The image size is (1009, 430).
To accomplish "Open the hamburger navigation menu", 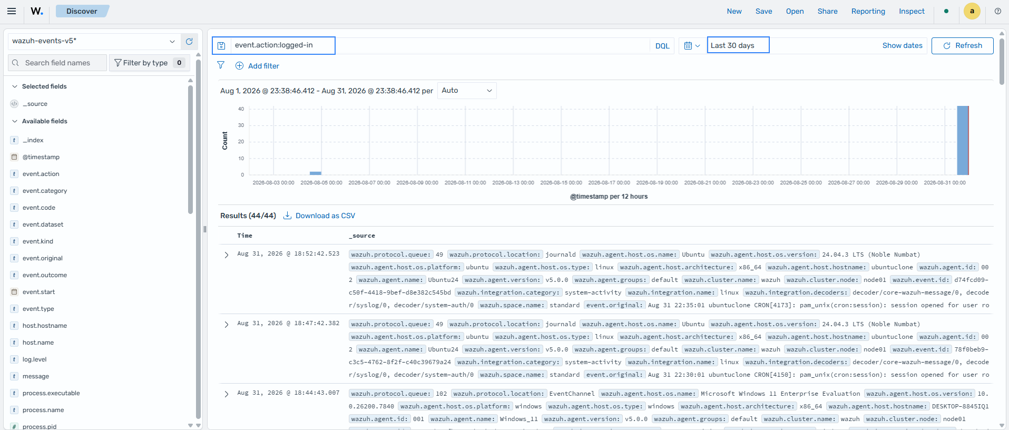I will 12,11.
